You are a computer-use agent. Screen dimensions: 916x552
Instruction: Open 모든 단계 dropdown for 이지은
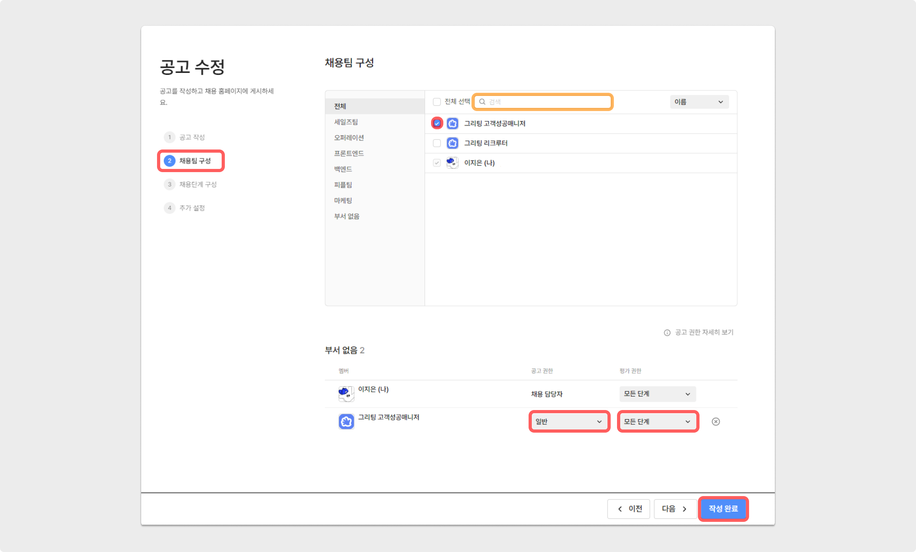(657, 394)
